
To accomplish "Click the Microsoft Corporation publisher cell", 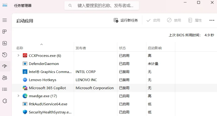I will pos(95,88).
